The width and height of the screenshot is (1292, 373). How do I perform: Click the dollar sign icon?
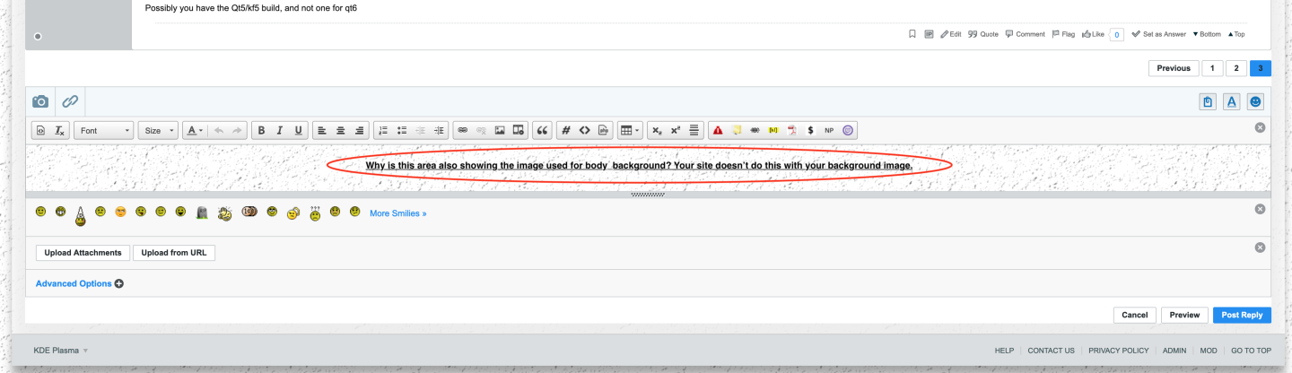click(x=811, y=130)
